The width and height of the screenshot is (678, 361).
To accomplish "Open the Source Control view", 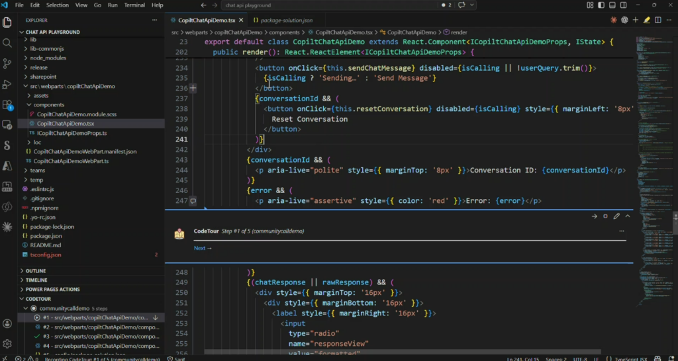I will coord(7,63).
